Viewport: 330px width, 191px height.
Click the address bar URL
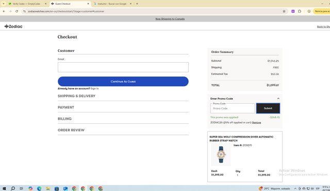[x=66, y=11]
